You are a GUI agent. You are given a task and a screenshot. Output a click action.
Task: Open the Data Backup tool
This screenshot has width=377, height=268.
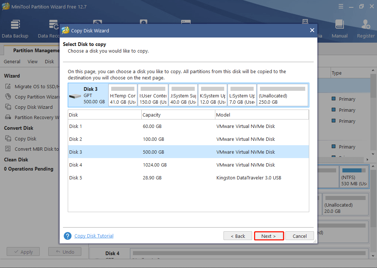point(15,29)
